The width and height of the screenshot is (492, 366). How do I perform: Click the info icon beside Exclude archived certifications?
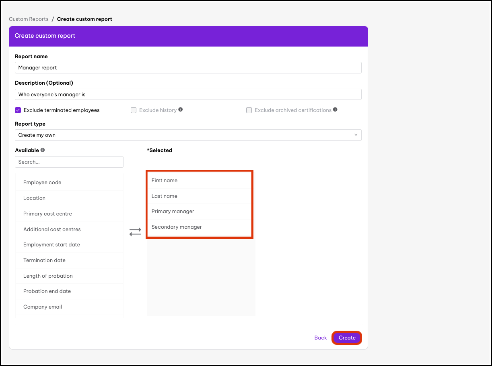pyautogui.click(x=335, y=109)
